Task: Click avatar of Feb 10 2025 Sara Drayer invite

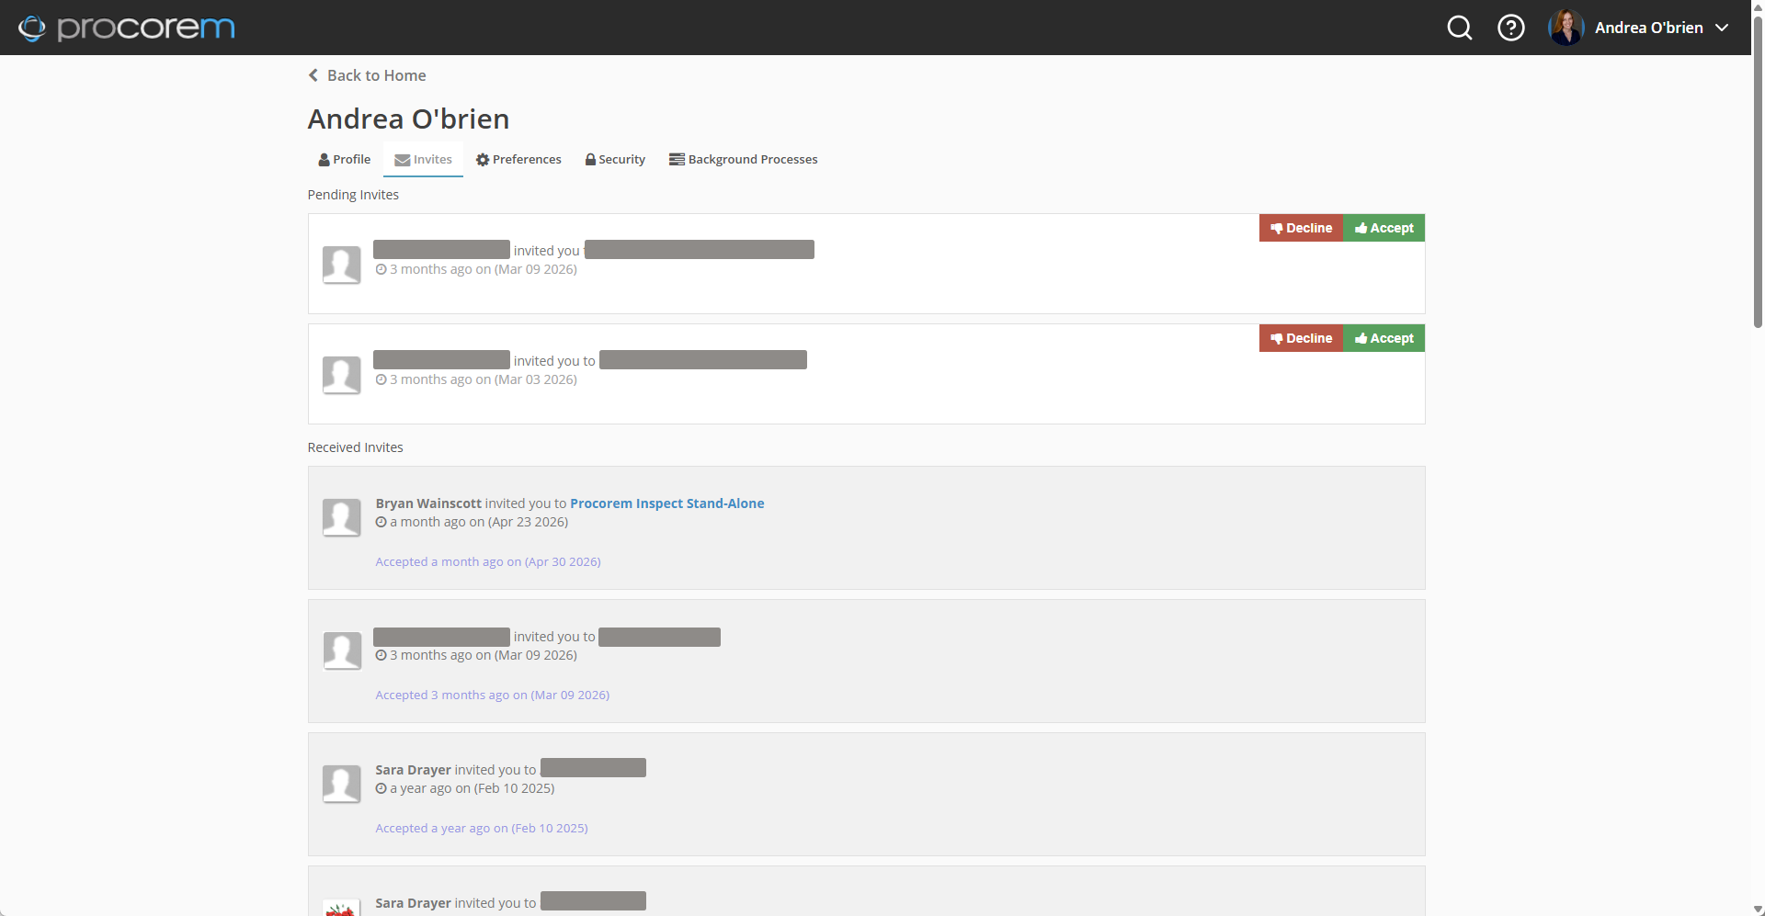Action: click(341, 784)
